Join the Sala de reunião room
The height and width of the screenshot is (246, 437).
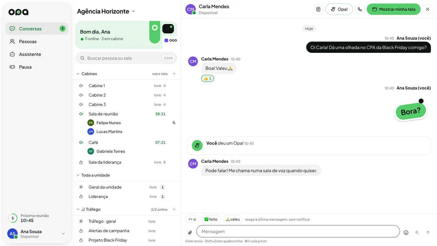coord(126,114)
